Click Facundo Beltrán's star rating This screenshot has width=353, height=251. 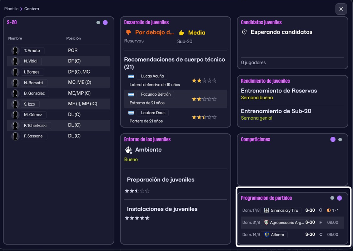(x=204, y=99)
